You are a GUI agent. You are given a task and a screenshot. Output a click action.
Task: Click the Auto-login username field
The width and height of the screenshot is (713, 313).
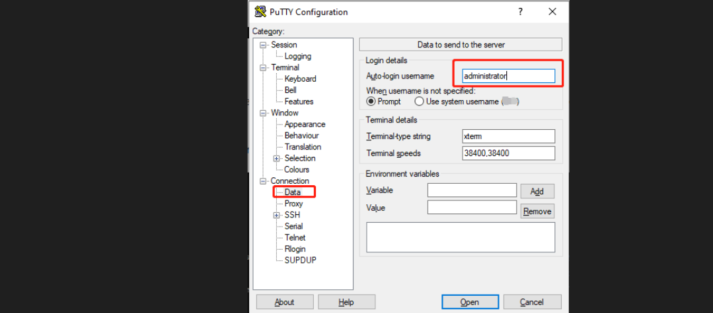point(508,76)
